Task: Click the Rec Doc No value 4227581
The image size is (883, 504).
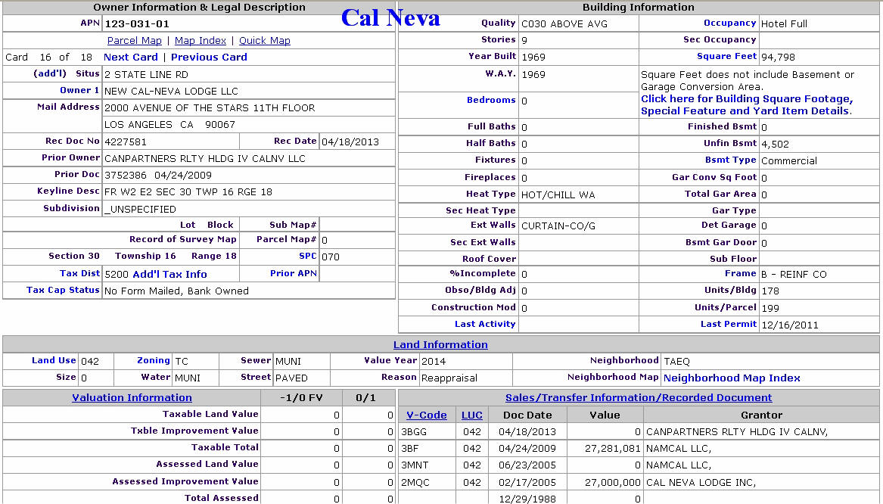Action: pyautogui.click(x=126, y=142)
